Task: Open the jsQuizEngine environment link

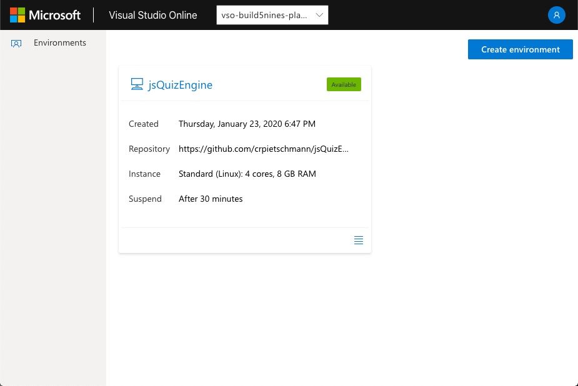Action: pyautogui.click(x=180, y=85)
